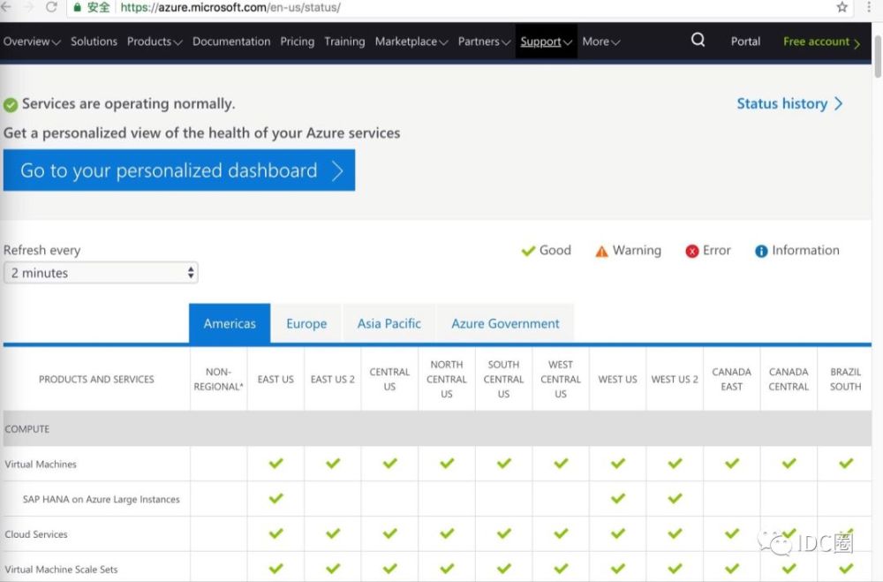The width and height of the screenshot is (883, 582).
Task: Switch to the Americas tab
Action: tap(230, 323)
